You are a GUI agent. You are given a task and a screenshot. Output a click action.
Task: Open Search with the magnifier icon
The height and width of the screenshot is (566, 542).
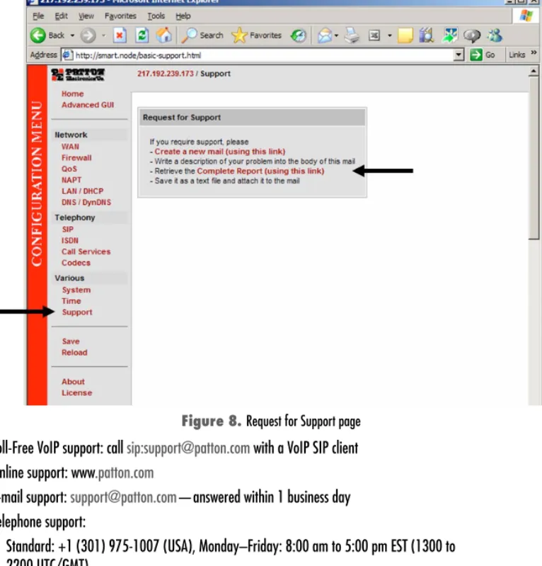click(x=189, y=35)
